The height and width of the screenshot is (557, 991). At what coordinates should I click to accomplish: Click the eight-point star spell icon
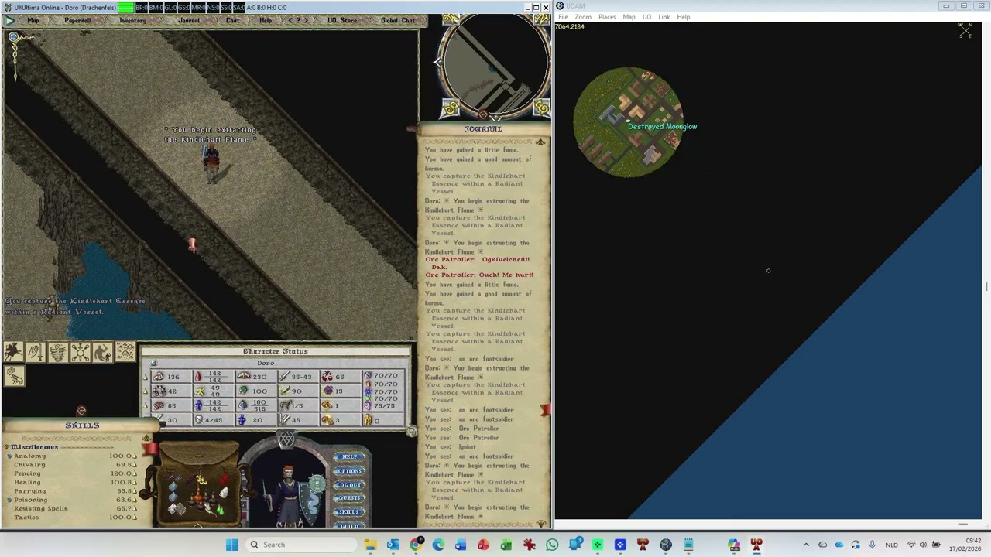coord(81,352)
